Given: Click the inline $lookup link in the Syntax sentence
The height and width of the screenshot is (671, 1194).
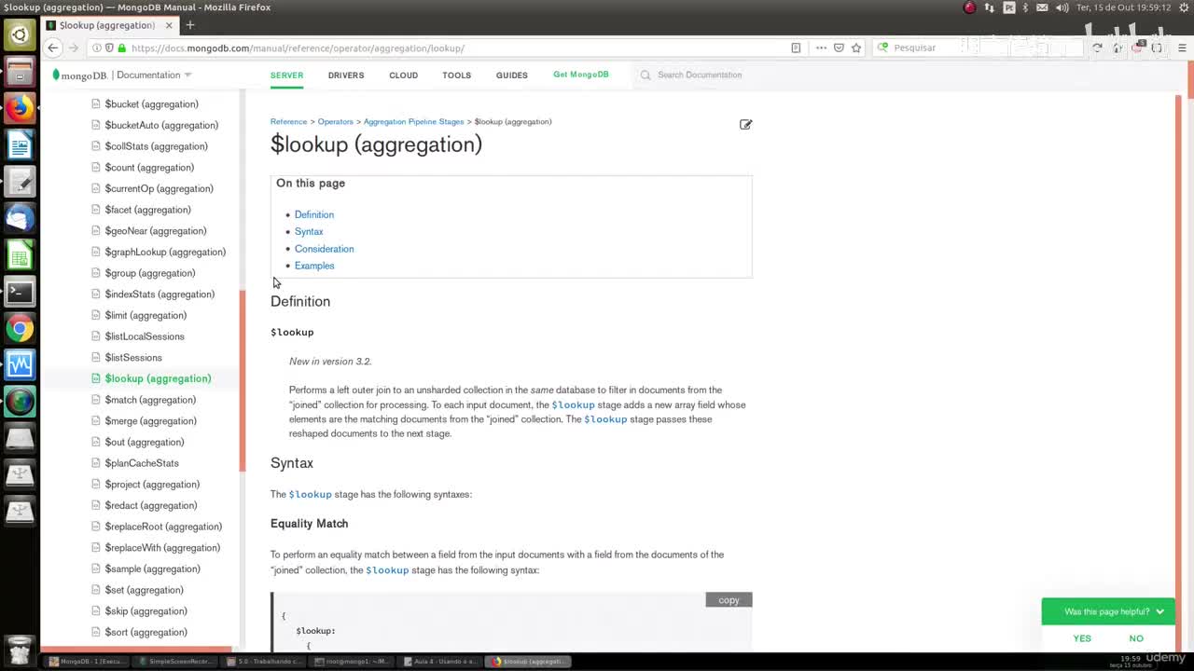Looking at the screenshot, I should (x=310, y=494).
